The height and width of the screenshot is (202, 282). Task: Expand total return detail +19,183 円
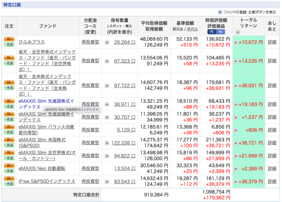(x=236, y=104)
